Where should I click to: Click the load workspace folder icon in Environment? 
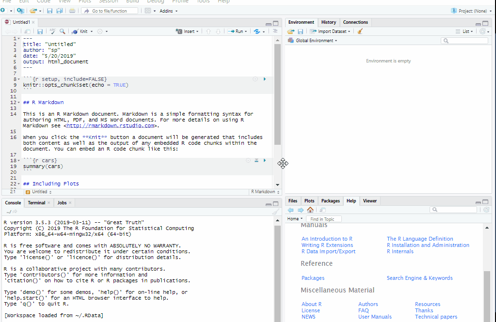(290, 31)
